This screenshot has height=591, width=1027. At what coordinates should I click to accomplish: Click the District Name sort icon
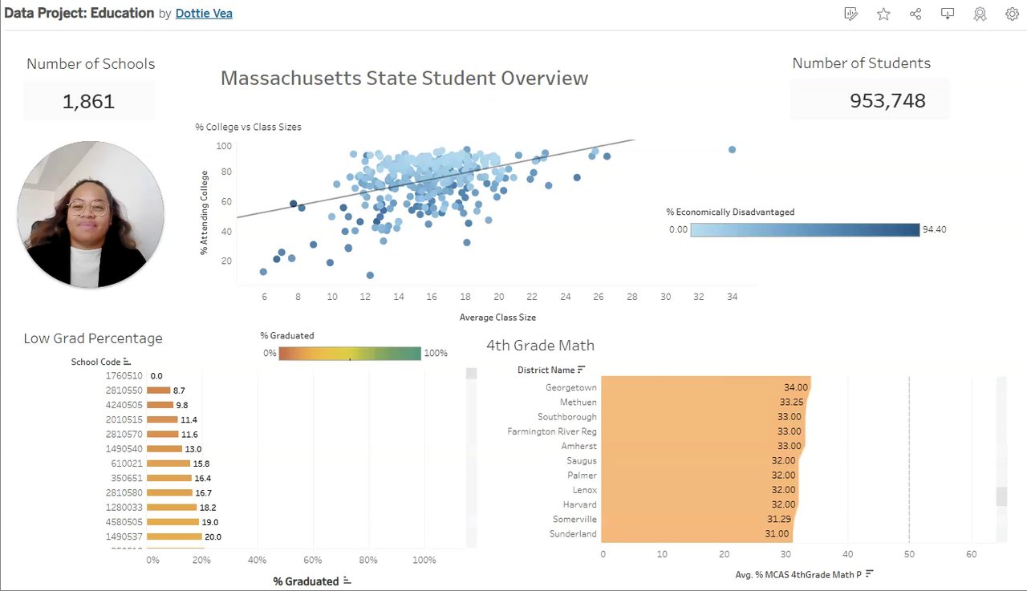[581, 370]
